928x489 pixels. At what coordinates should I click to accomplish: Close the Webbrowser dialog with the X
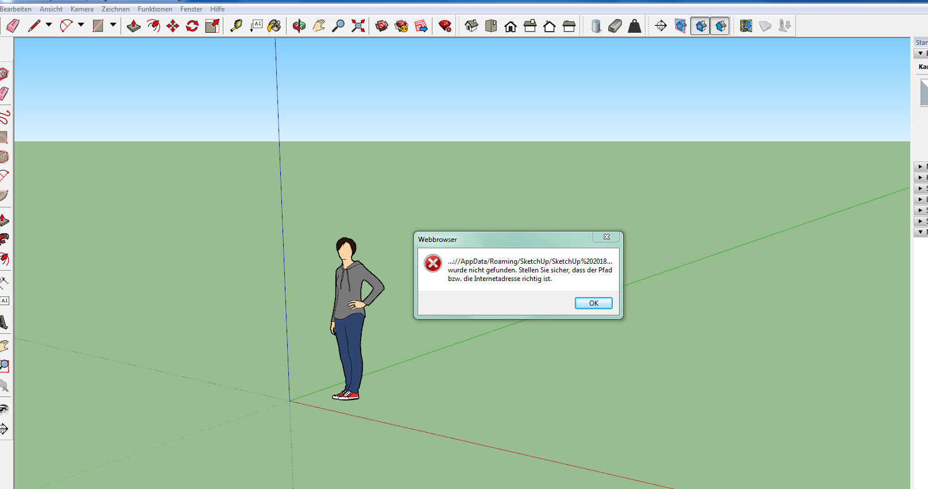pyautogui.click(x=606, y=237)
